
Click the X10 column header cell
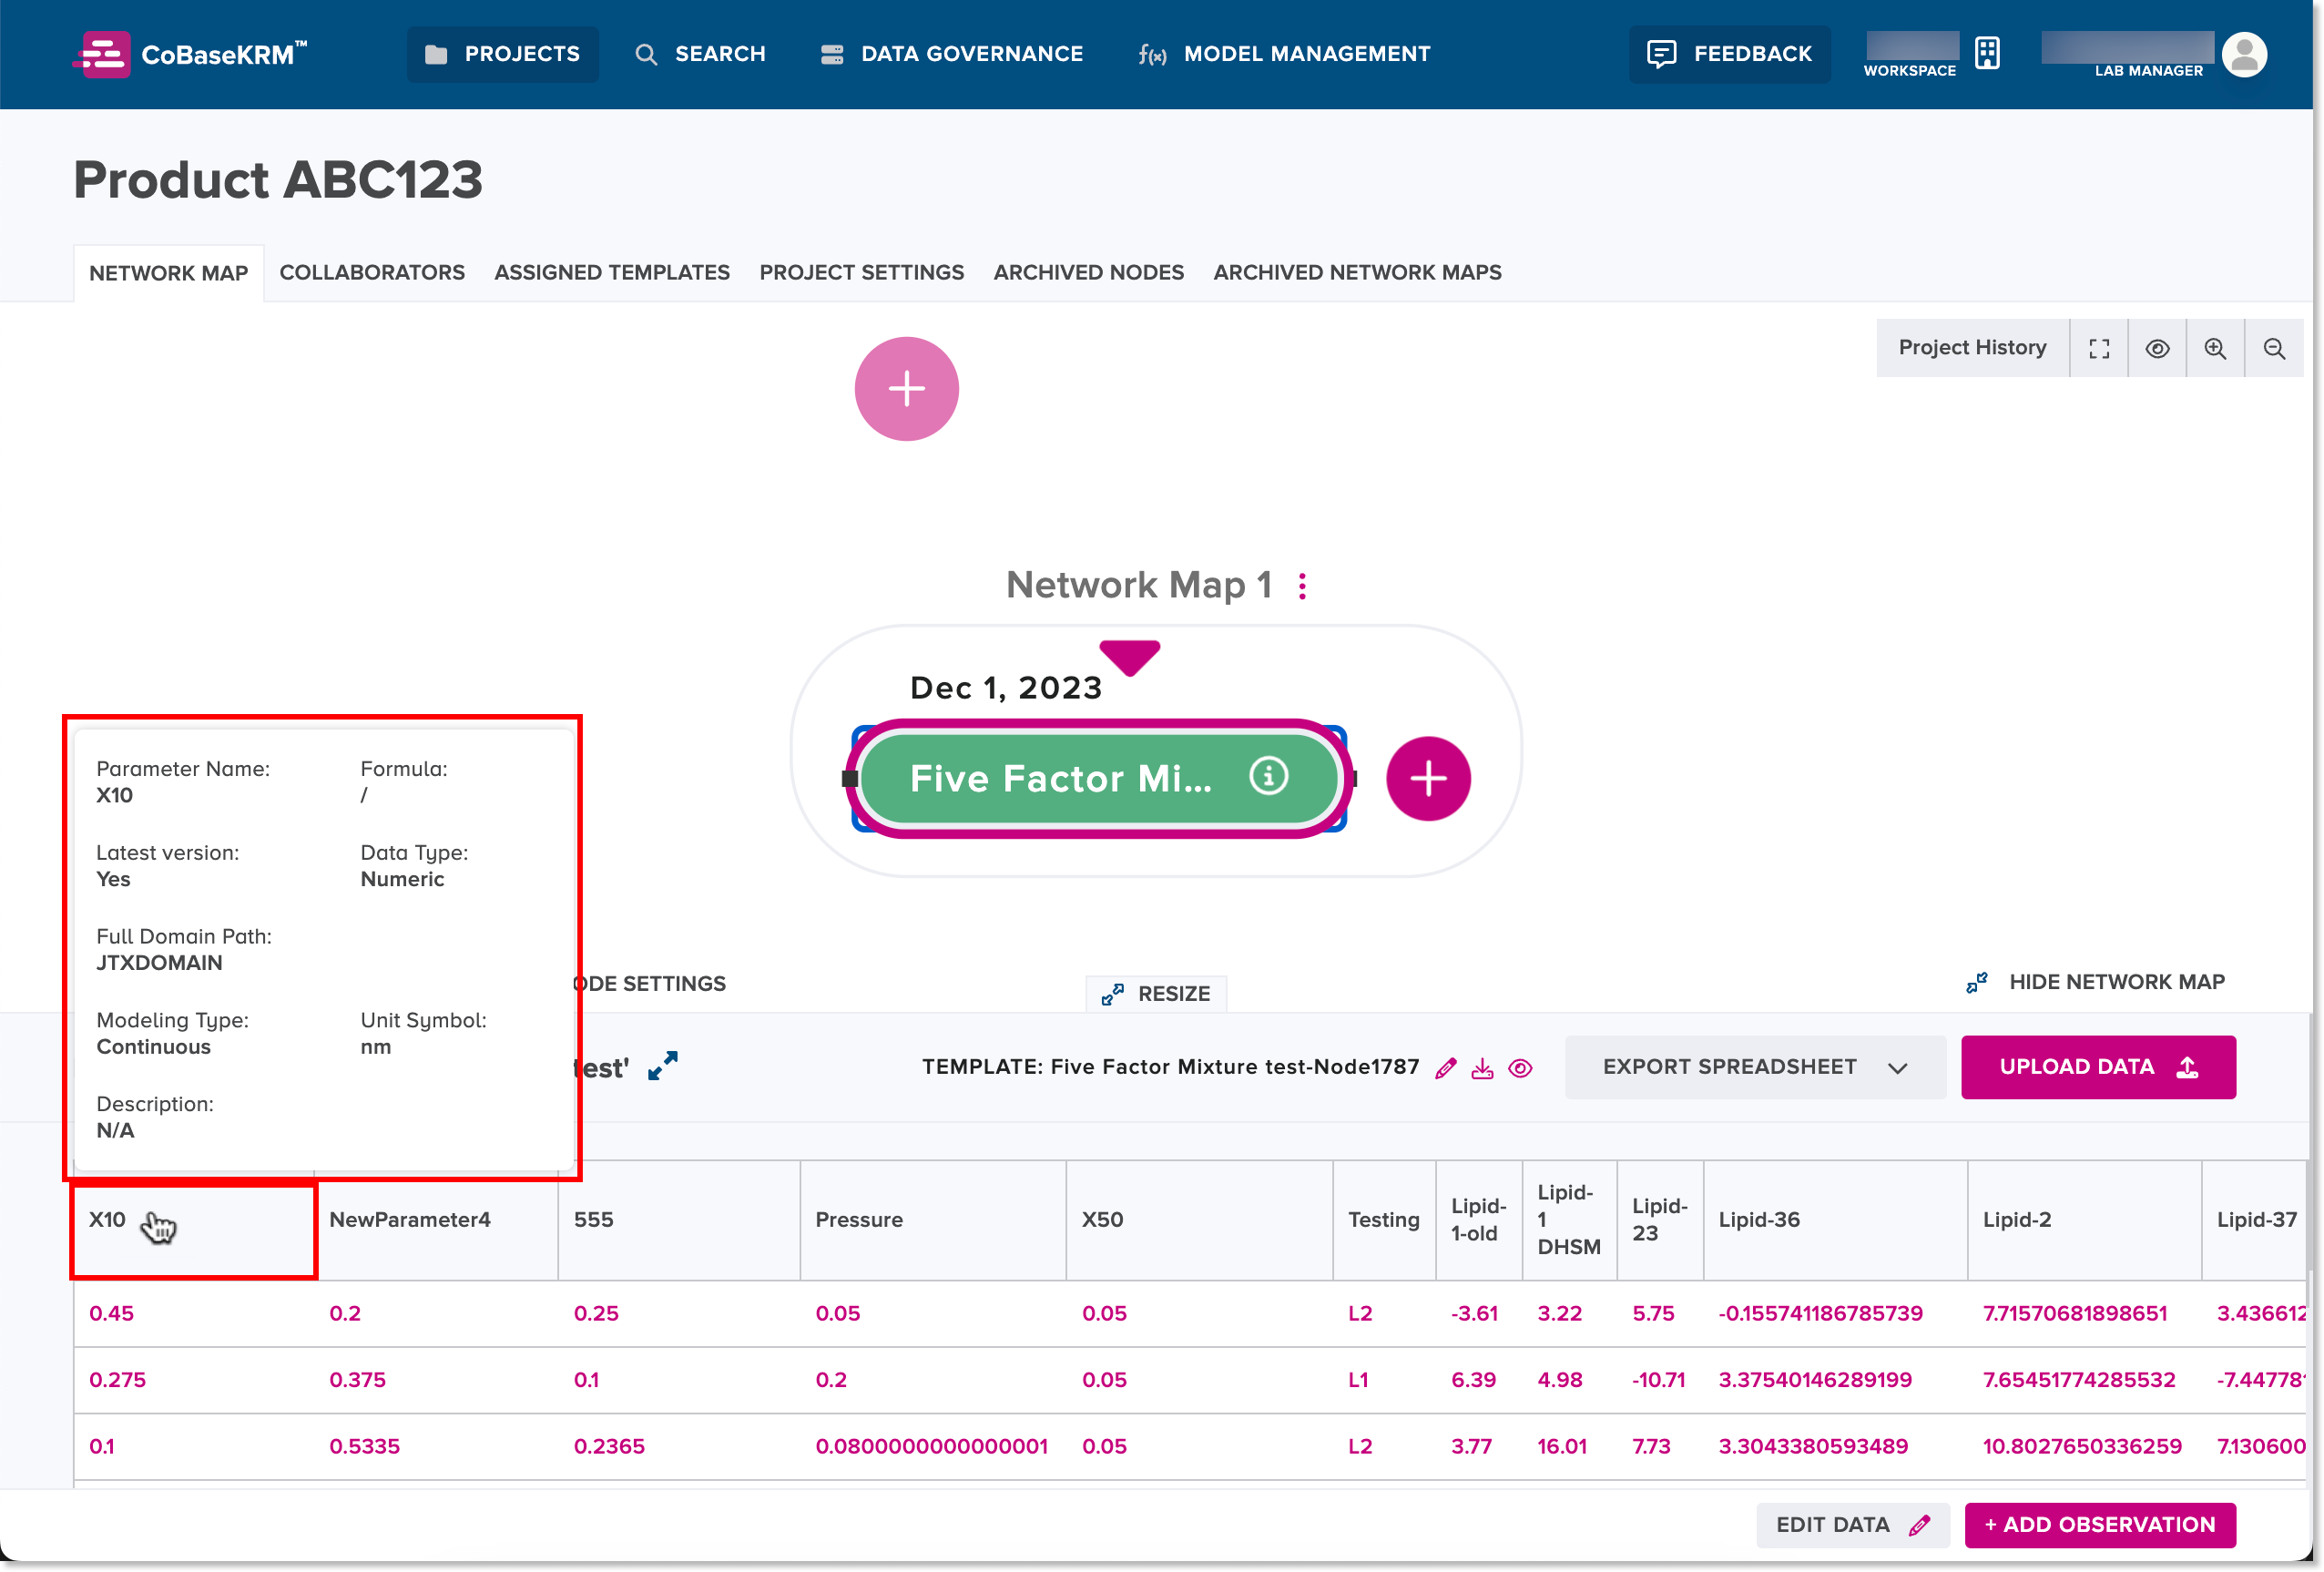[x=191, y=1220]
